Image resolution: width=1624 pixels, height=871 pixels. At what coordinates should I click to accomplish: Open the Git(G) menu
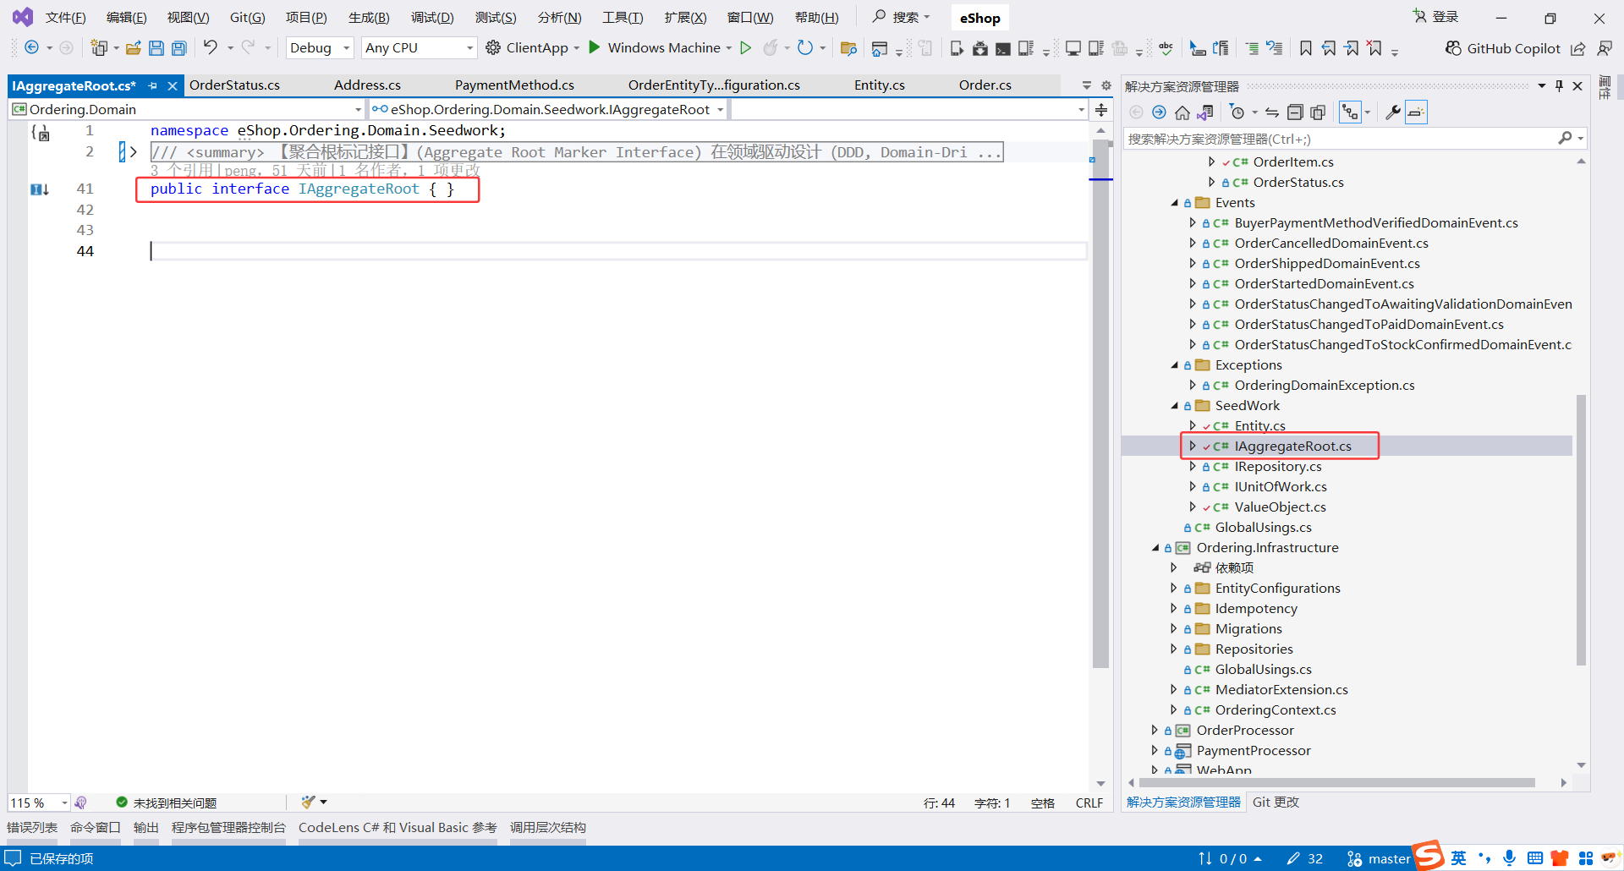click(x=248, y=18)
